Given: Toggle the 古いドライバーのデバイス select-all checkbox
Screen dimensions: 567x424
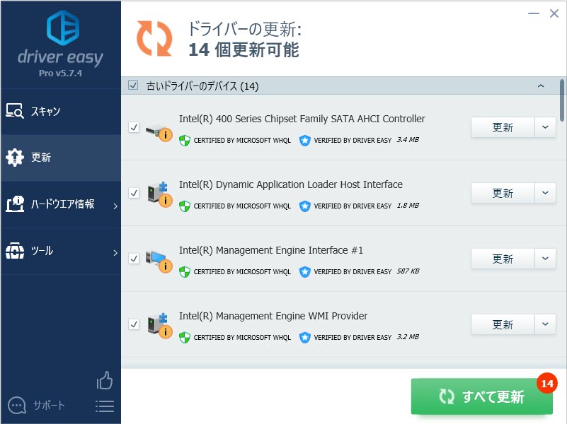Looking at the screenshot, I should (133, 86).
